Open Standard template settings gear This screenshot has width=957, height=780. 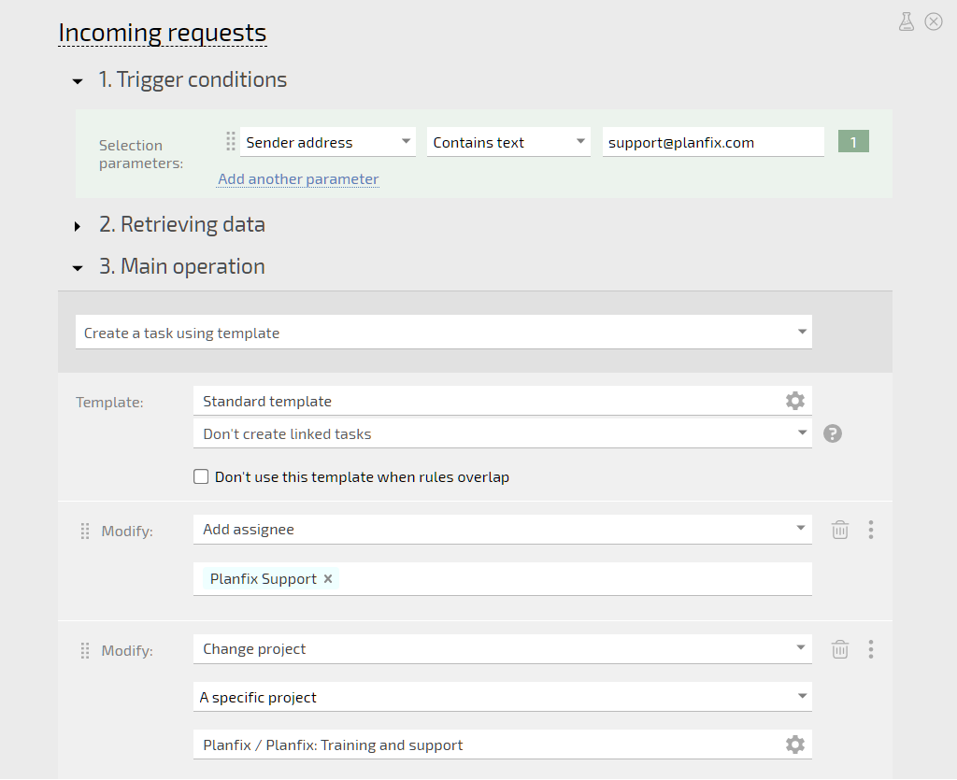point(794,401)
